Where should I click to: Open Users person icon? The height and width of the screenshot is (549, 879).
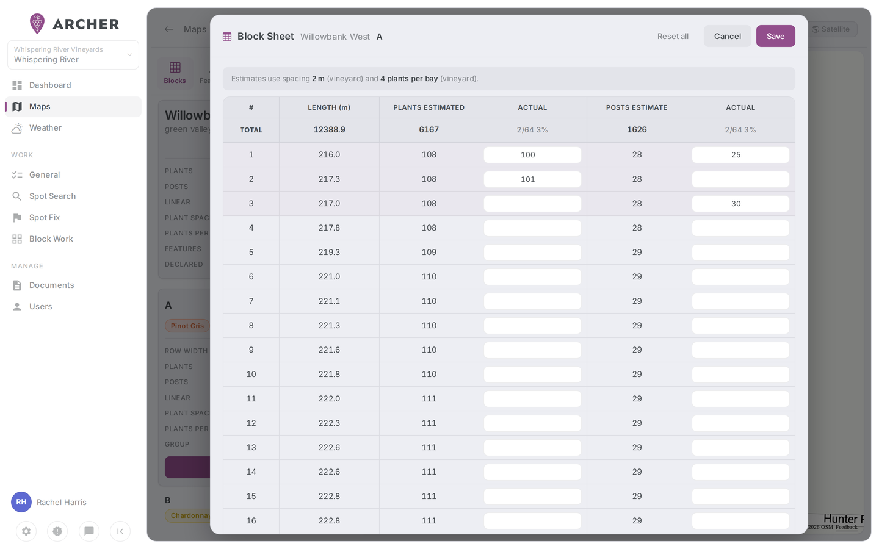(x=17, y=307)
